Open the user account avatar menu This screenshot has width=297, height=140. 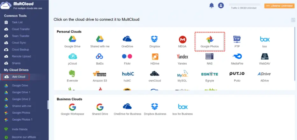tap(221, 5)
